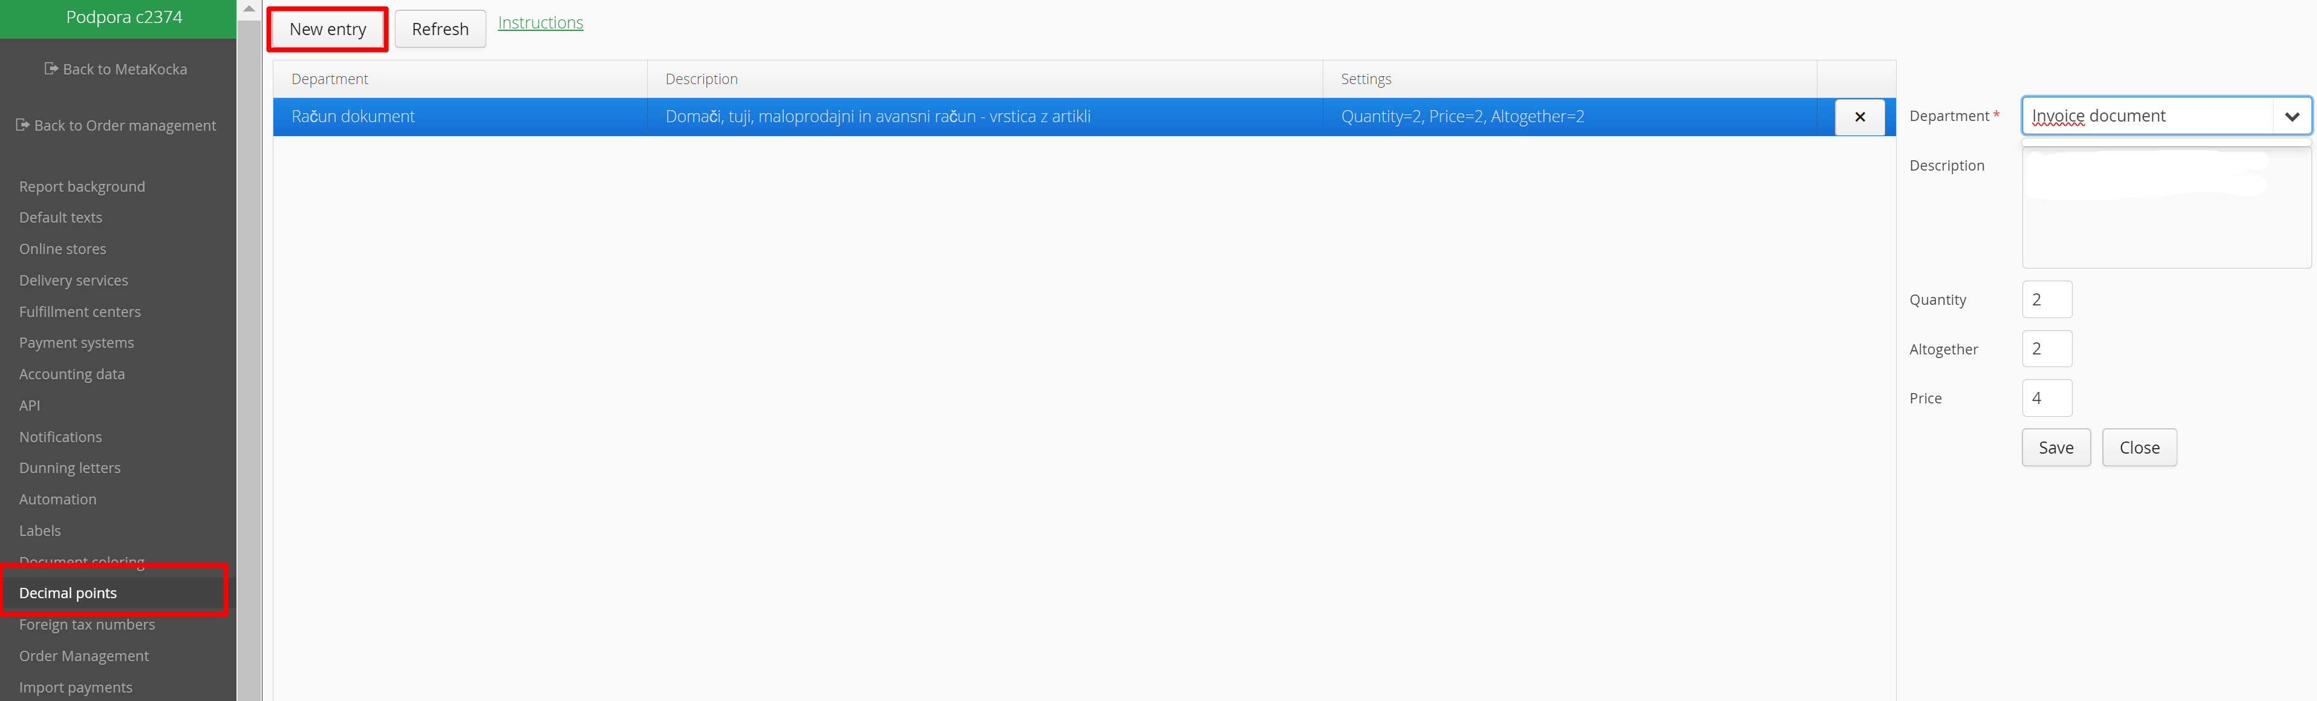Open the Automation section
The height and width of the screenshot is (701, 2317).
(57, 500)
